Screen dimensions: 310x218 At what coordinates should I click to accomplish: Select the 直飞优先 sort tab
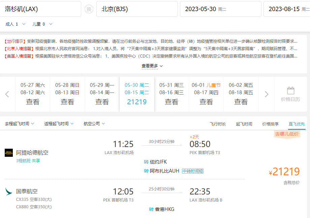297,124
